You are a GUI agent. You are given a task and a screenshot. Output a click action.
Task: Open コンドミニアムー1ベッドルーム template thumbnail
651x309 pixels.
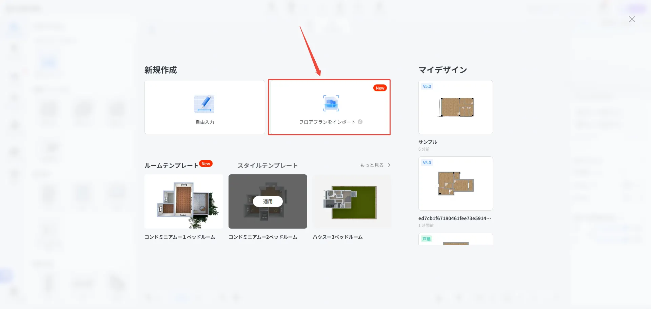(x=184, y=201)
